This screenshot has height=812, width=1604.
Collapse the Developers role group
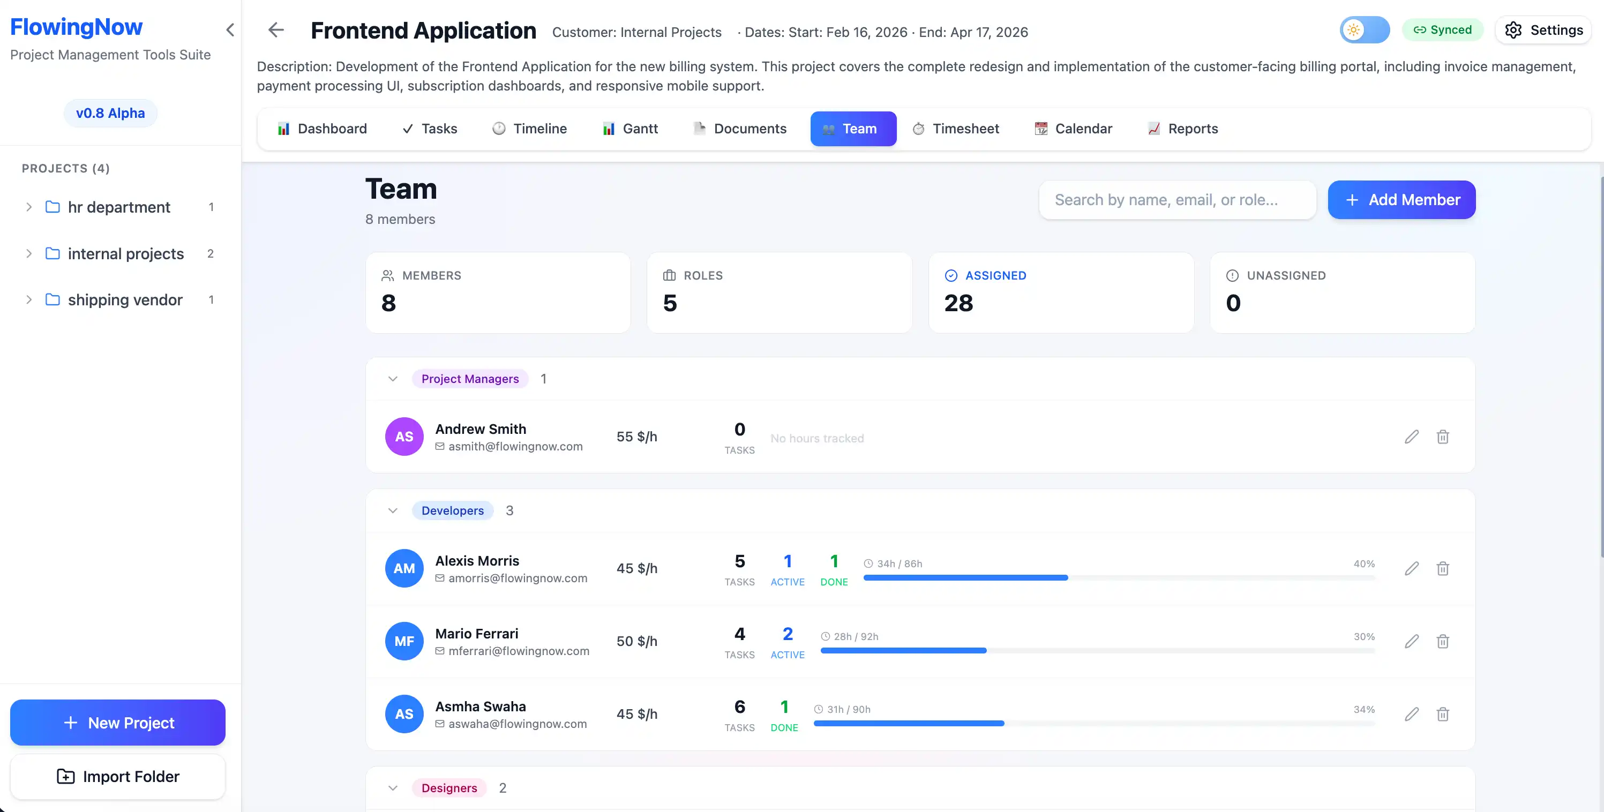393,510
